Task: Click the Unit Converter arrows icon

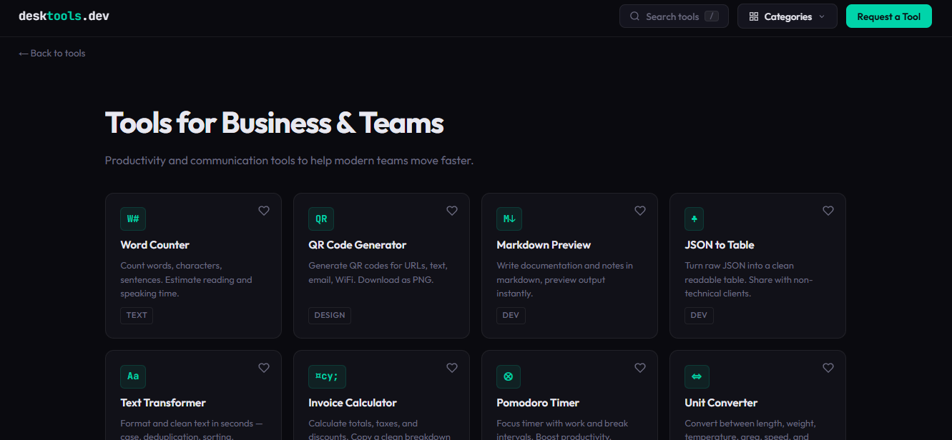Action: point(697,376)
